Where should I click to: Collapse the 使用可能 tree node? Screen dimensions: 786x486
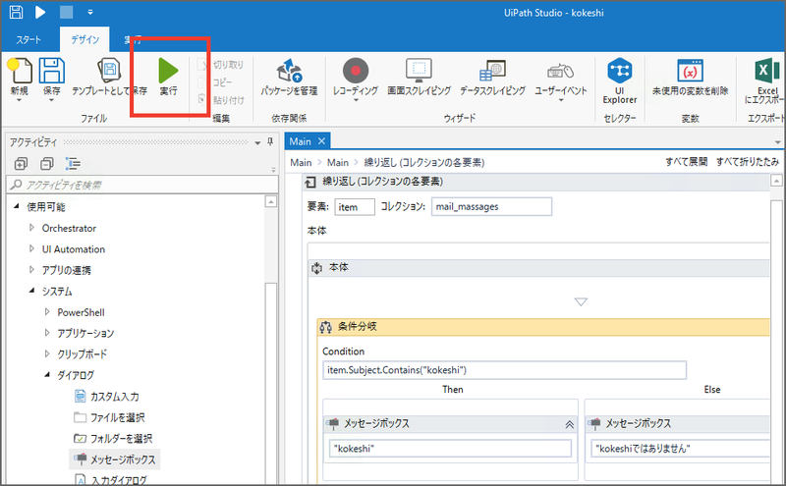[17, 206]
